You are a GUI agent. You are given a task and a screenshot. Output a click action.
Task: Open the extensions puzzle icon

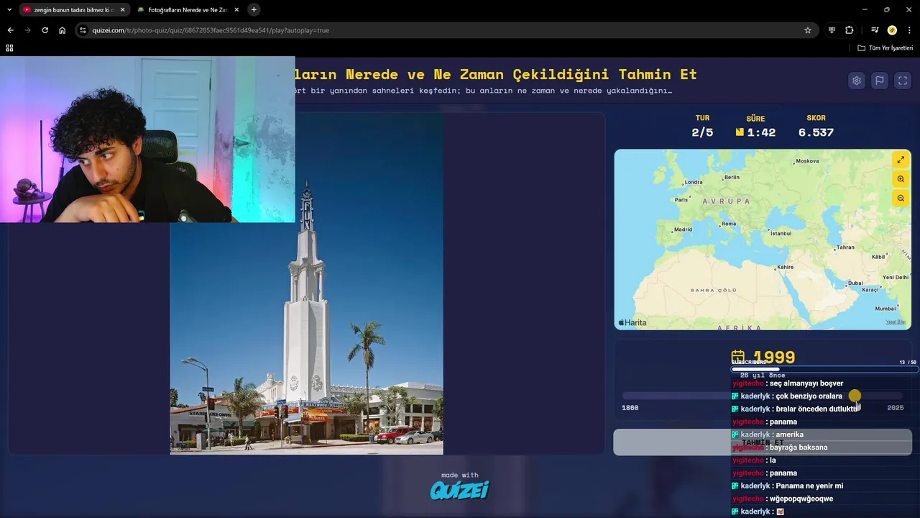point(849,30)
